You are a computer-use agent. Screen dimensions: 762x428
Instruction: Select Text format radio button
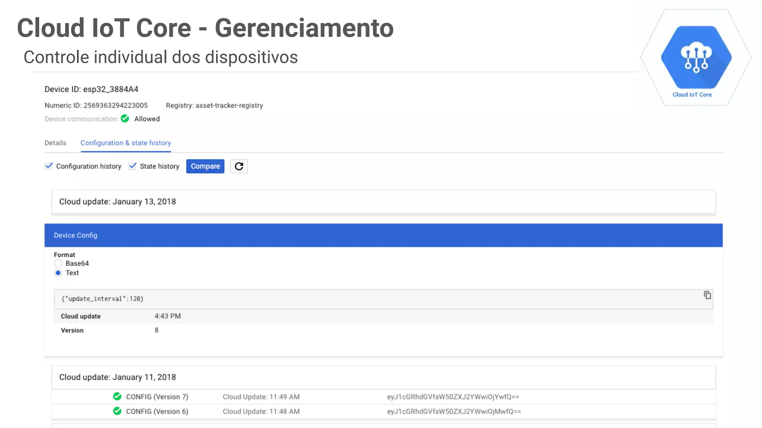pyautogui.click(x=58, y=273)
